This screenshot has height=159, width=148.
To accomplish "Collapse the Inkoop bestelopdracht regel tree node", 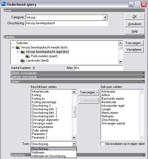I will [18, 52].
